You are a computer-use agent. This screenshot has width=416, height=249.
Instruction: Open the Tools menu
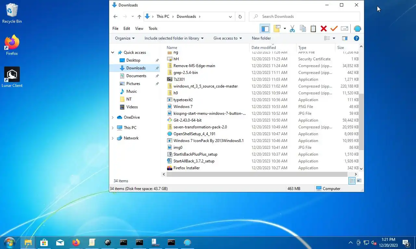[153, 29]
